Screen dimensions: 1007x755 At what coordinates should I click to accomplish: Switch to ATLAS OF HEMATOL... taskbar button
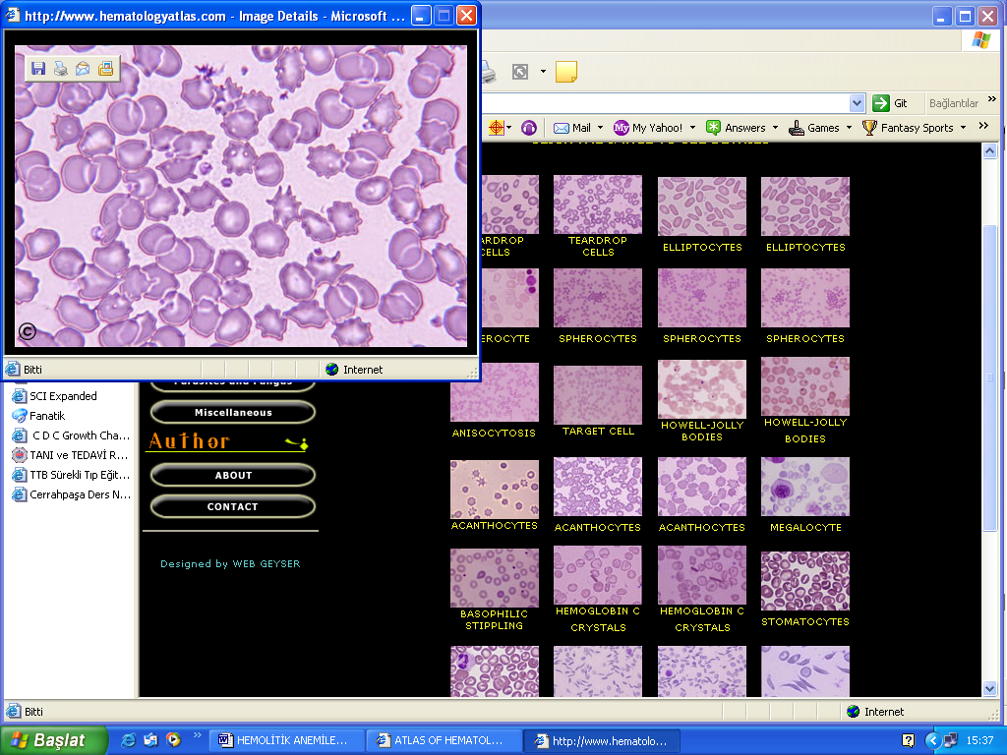tap(444, 740)
